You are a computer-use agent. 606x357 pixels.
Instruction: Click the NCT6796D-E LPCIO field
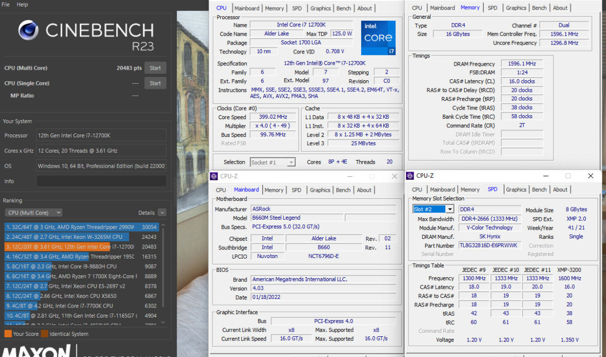pyautogui.click(x=324, y=256)
